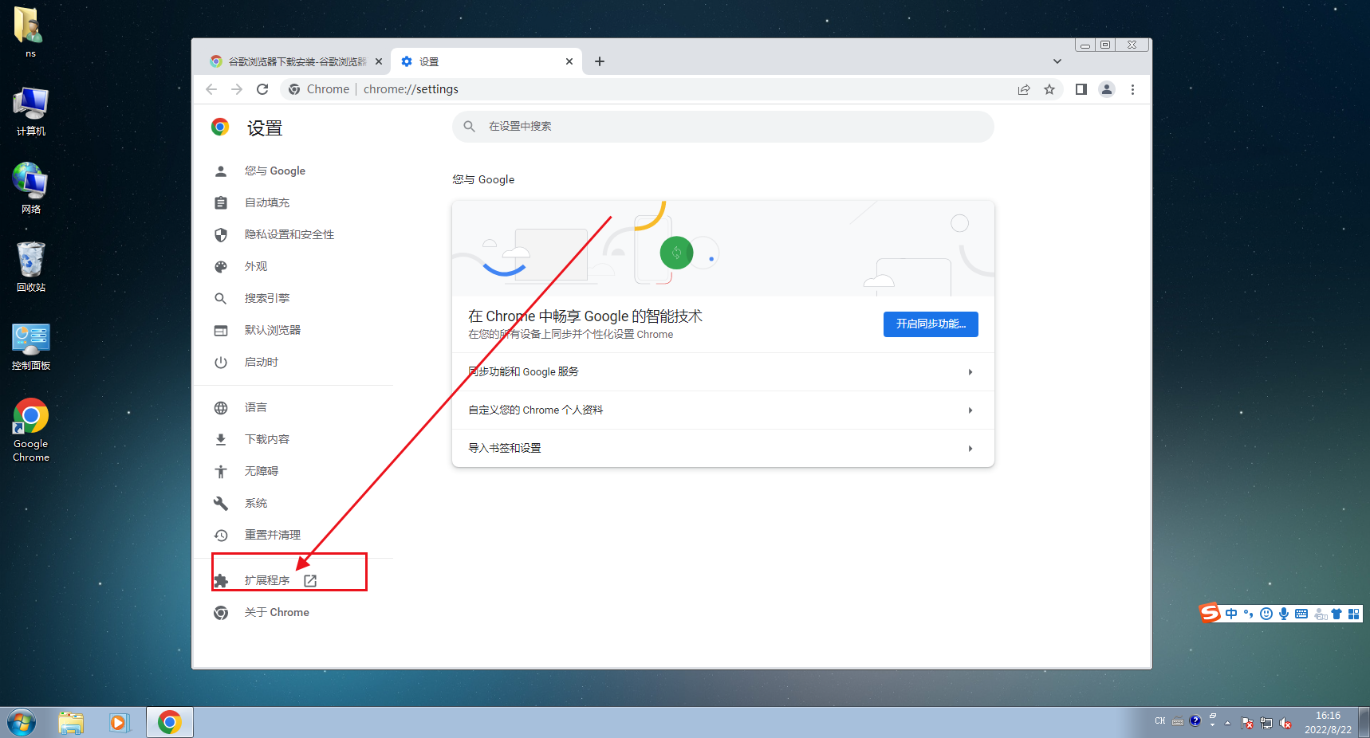This screenshot has height=738, width=1370.
Task: Select the Google Chrome desktop shortcut
Action: (30, 430)
